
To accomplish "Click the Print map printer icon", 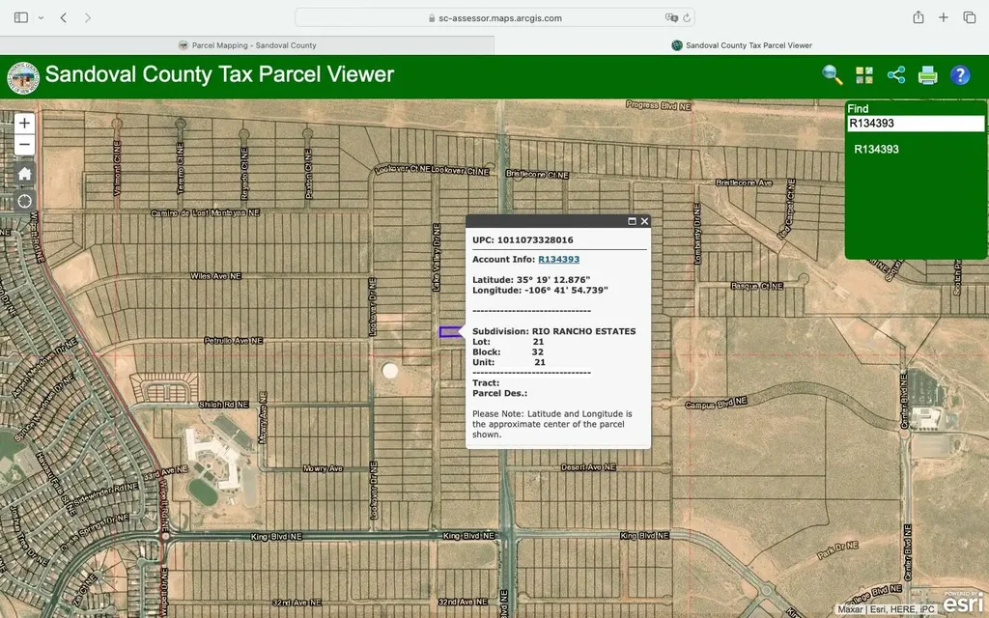I will 928,75.
